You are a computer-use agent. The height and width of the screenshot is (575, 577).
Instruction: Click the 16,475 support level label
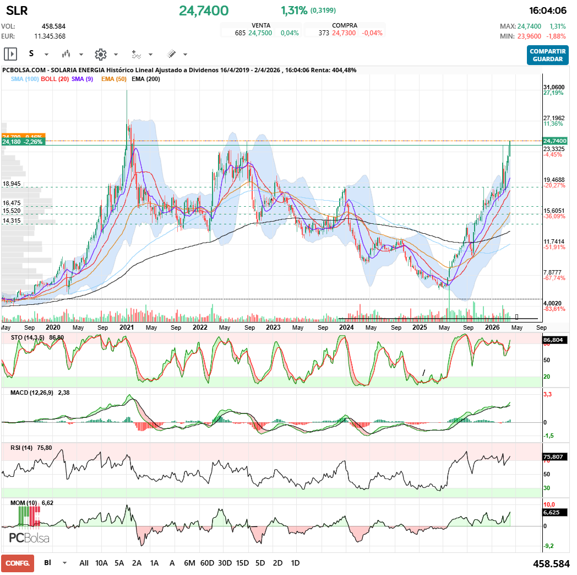pos(12,203)
